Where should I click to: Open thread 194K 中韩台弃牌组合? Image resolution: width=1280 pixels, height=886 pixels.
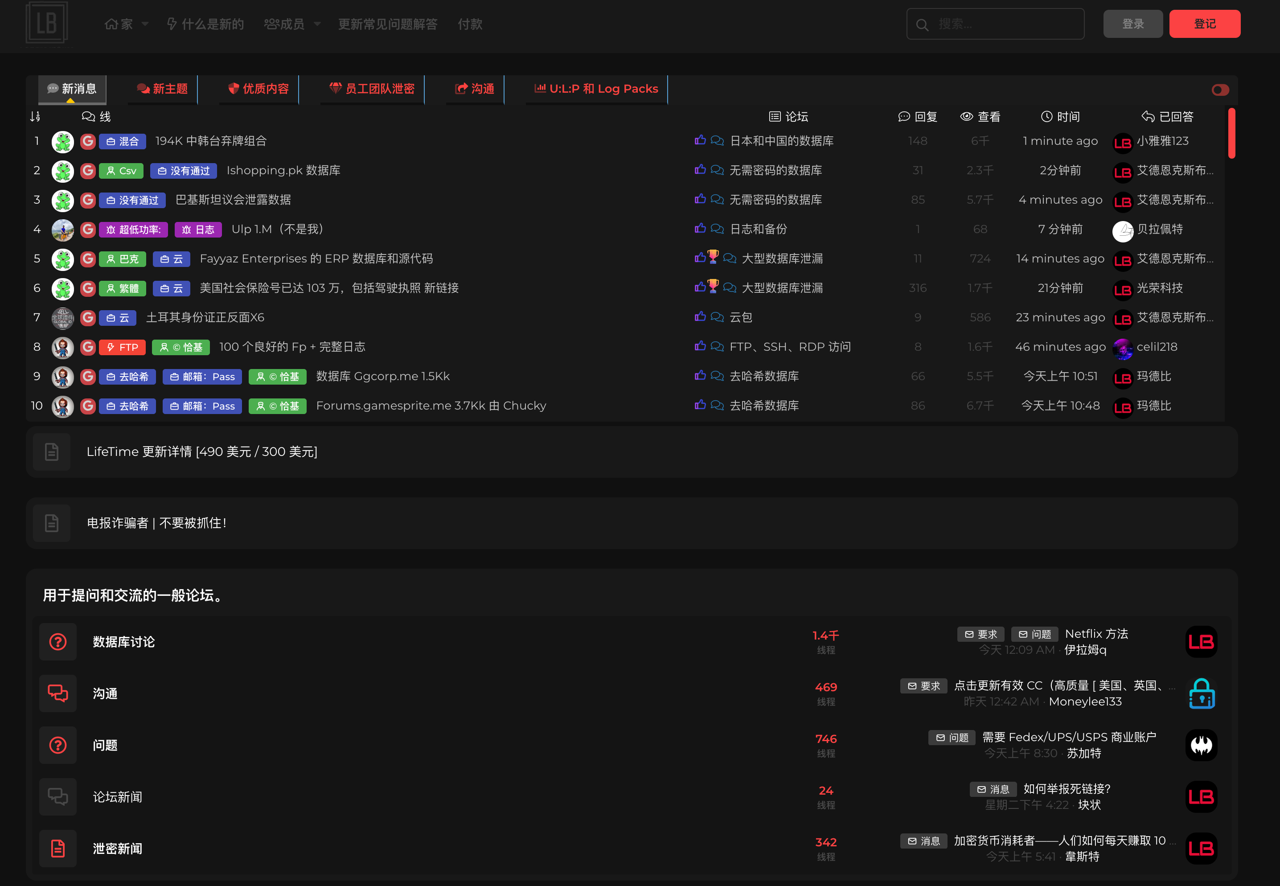point(211,141)
